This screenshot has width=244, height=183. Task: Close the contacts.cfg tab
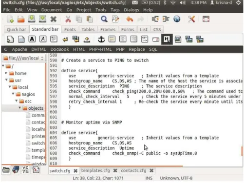click(x=151, y=171)
